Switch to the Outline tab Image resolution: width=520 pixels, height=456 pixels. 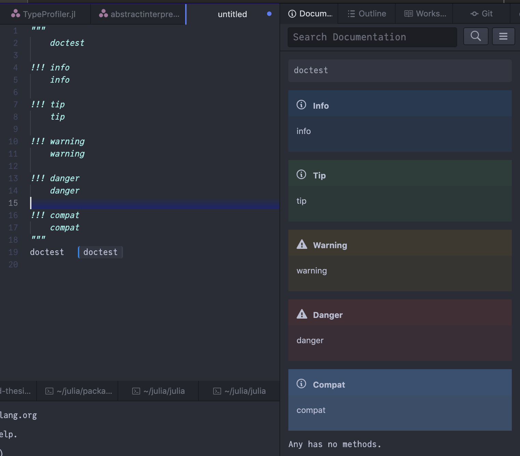[367, 14]
